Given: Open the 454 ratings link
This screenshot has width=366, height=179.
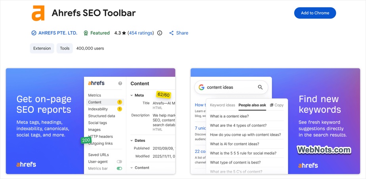Looking at the screenshot, I should point(141,33).
